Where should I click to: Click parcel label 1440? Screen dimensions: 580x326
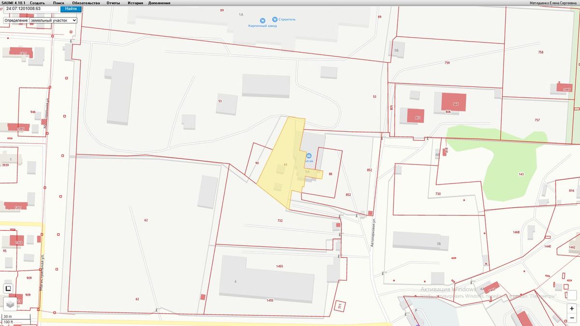coord(548,246)
